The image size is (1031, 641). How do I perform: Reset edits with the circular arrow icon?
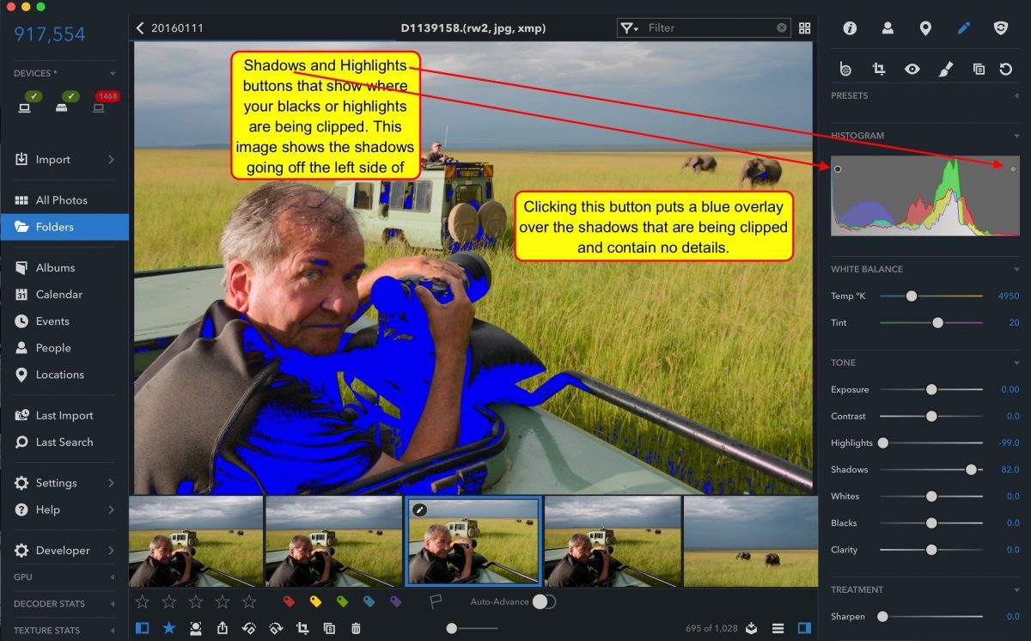(1006, 69)
